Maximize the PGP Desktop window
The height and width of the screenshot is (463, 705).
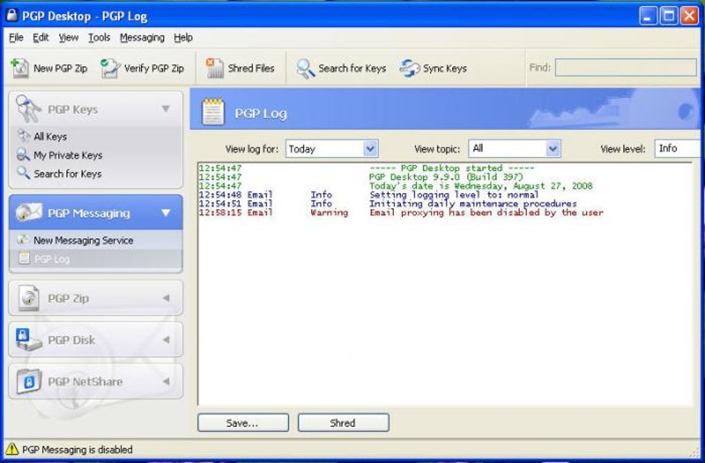coord(668,16)
